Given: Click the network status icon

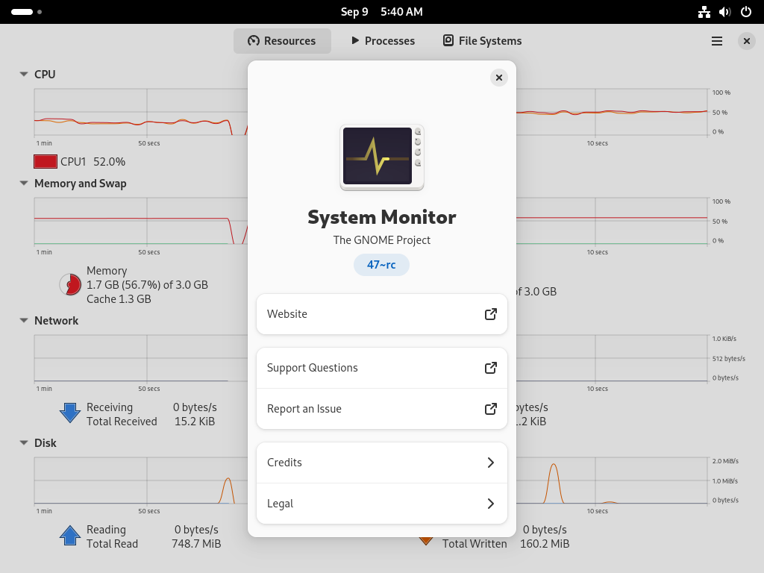Looking at the screenshot, I should [x=704, y=12].
